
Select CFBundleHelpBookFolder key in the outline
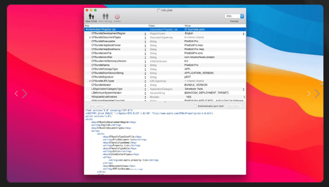pyautogui.click(x=106, y=45)
